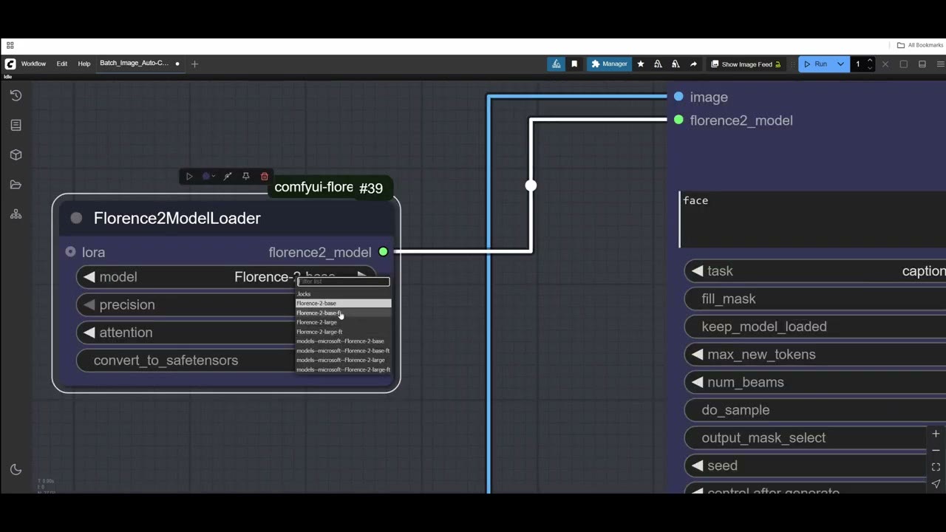The image size is (946, 532).
Task: Toggle dark theme moon icon
Action: coord(16,469)
